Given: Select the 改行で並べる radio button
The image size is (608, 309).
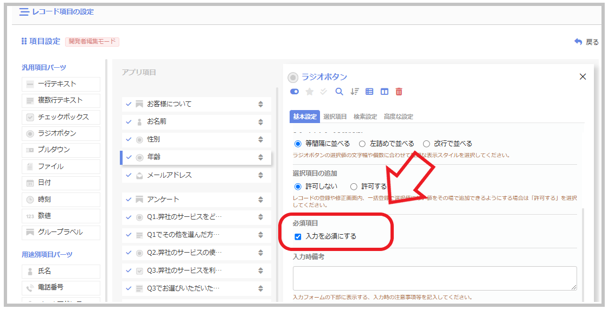Looking at the screenshot, I should (426, 144).
